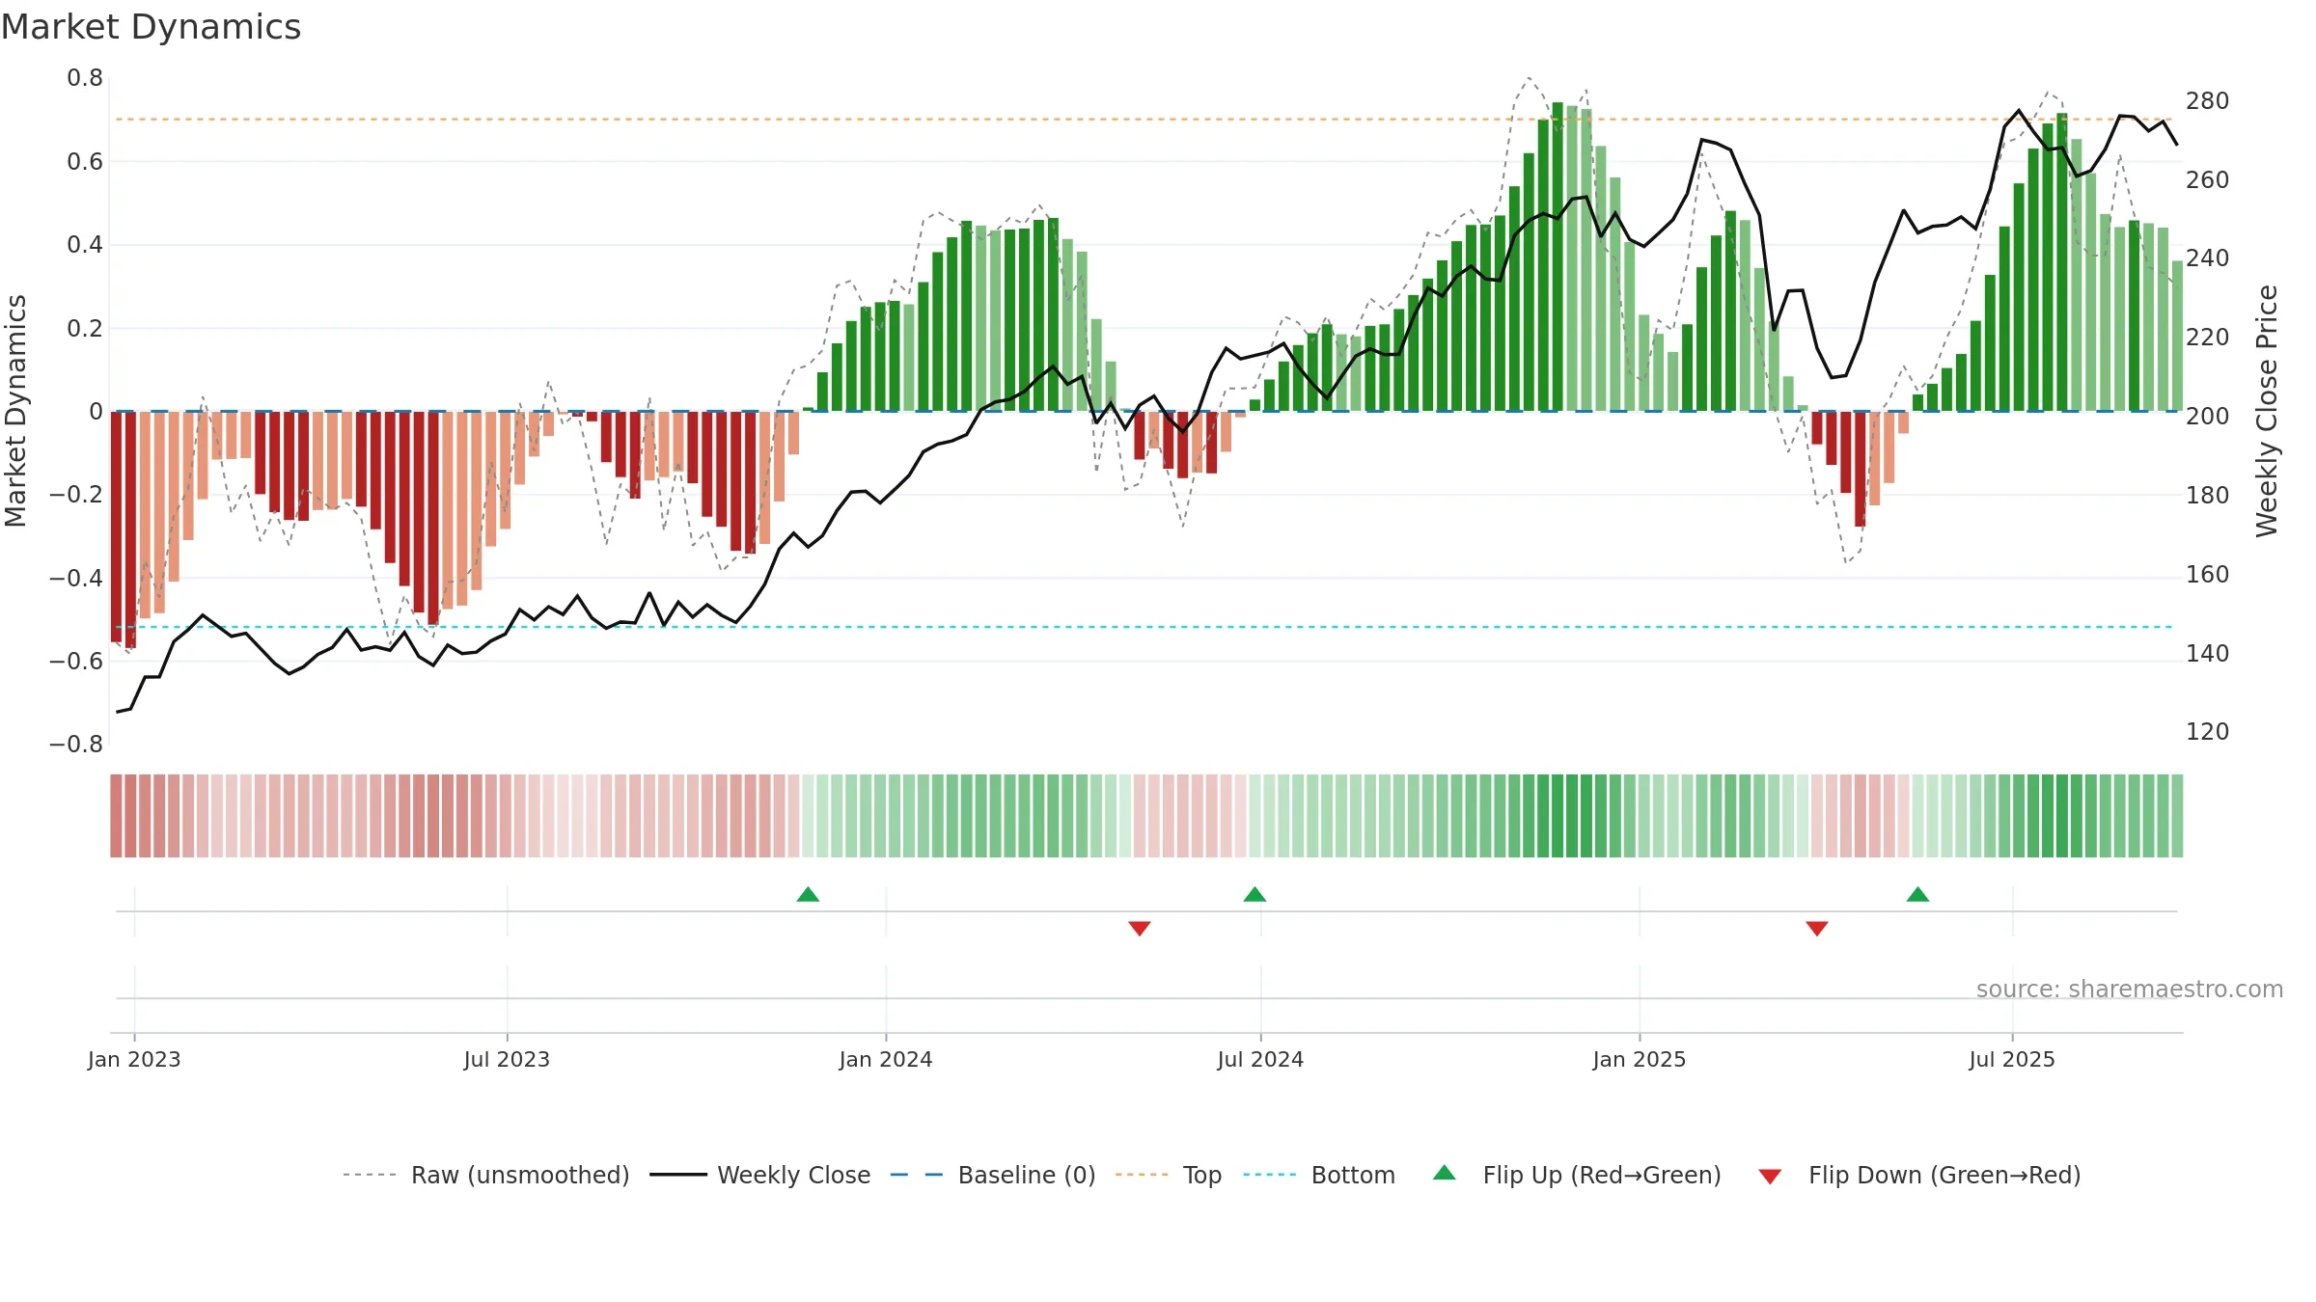
Task: Click the Flip Up marker before Jul 2025
Action: tap(1917, 895)
